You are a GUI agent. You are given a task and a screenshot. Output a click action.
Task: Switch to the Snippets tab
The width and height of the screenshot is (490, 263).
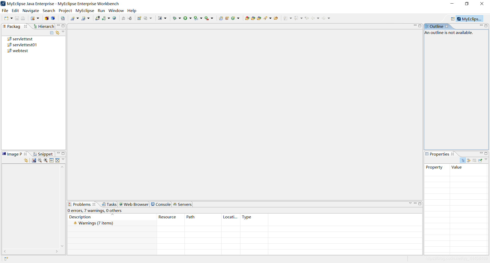click(x=43, y=154)
